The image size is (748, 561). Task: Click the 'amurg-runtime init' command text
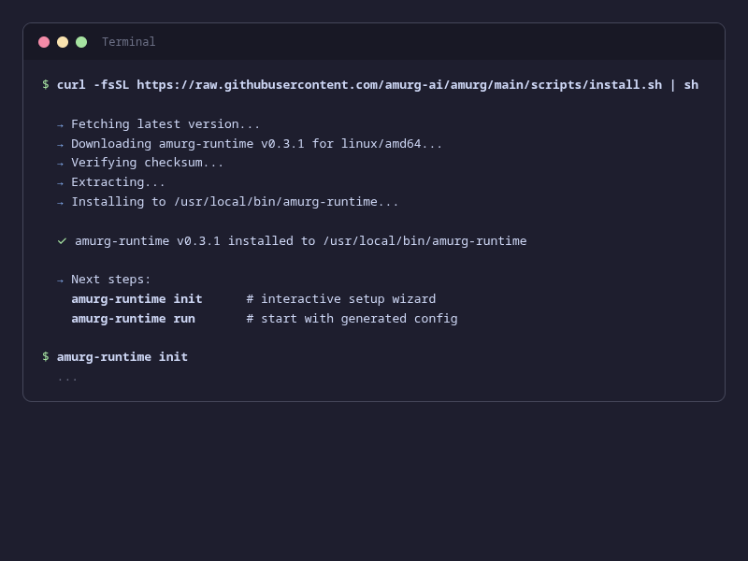[x=137, y=298]
